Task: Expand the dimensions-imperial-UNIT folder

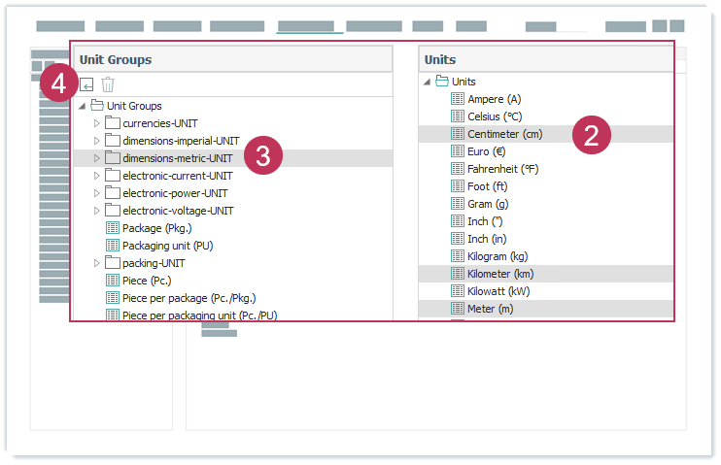Action: point(96,141)
